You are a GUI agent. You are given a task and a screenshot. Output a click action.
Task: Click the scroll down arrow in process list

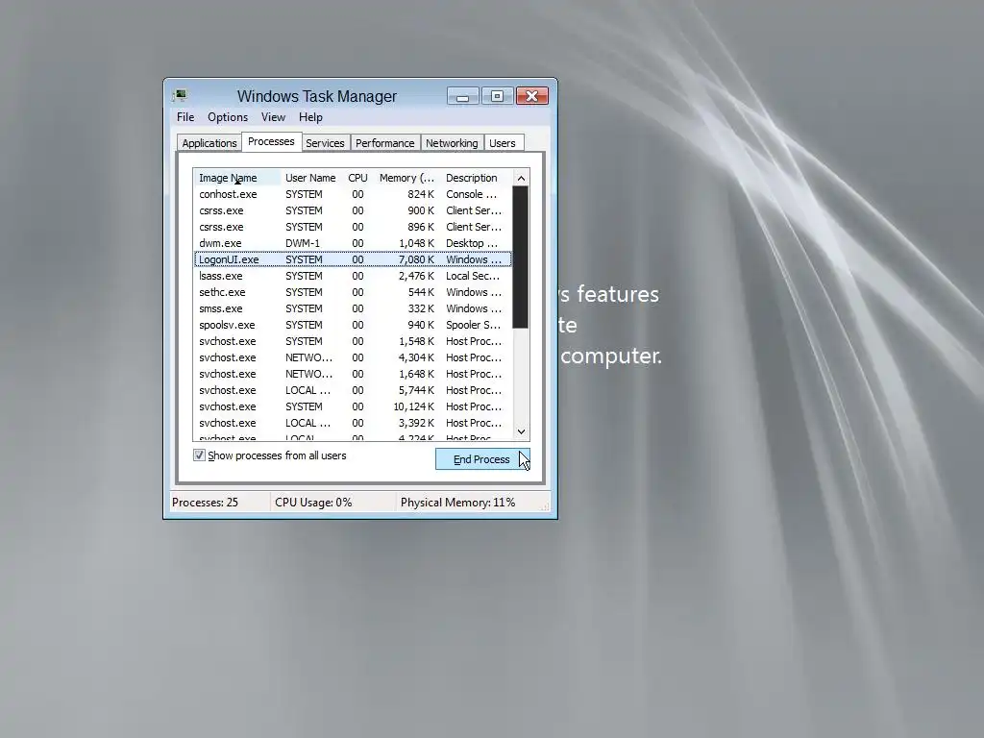tap(522, 431)
